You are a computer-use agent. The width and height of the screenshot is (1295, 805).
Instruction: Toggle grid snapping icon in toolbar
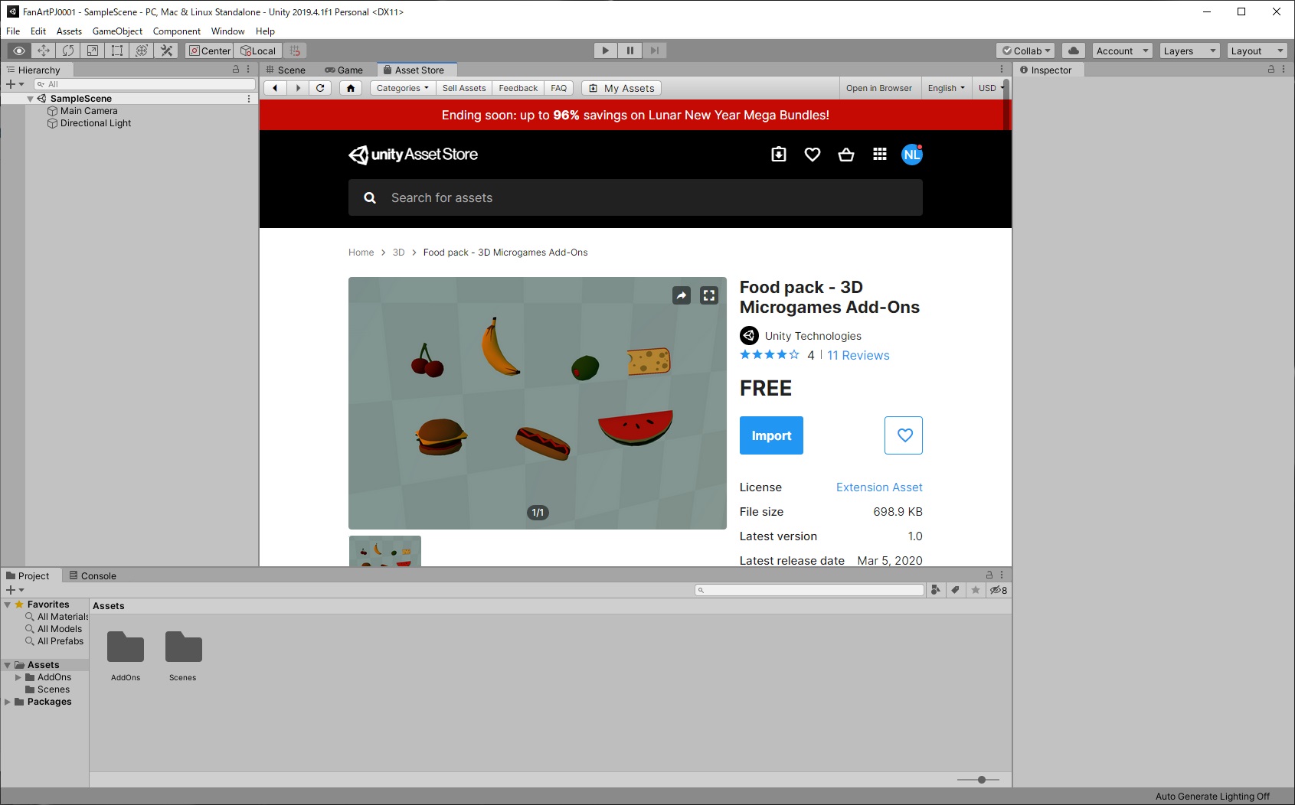coord(295,51)
